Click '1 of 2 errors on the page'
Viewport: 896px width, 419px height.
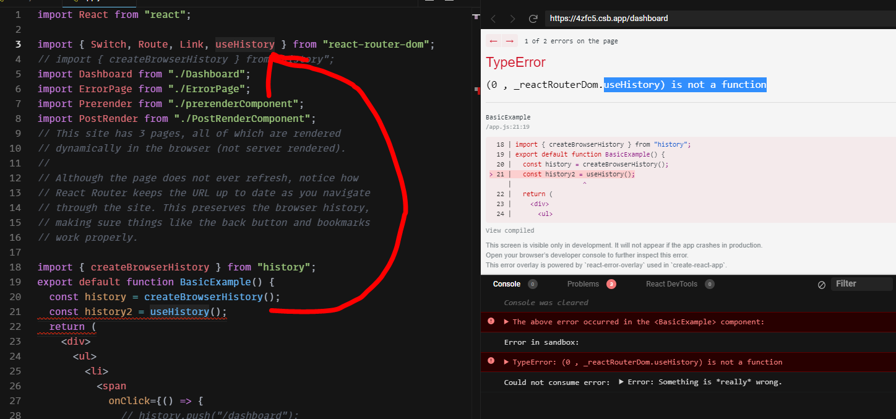click(571, 41)
